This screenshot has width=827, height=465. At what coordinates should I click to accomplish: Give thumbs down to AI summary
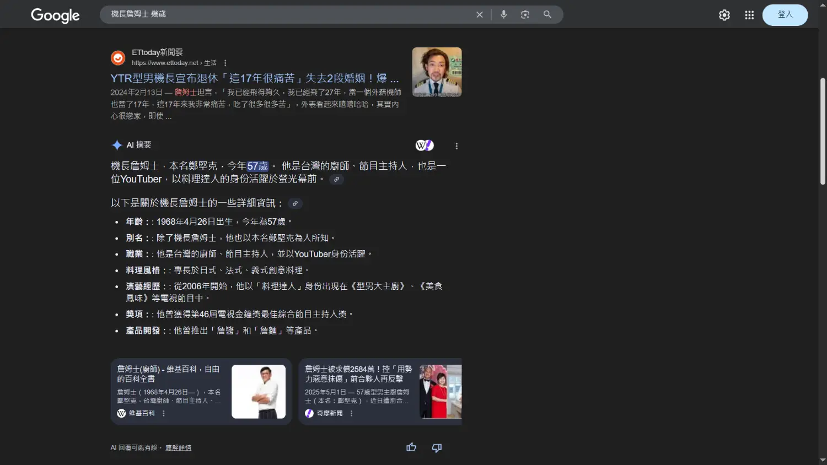coord(437,447)
